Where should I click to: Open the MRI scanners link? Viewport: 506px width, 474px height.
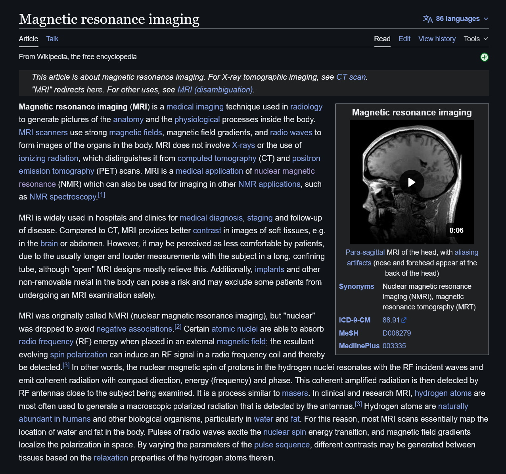[43, 132]
